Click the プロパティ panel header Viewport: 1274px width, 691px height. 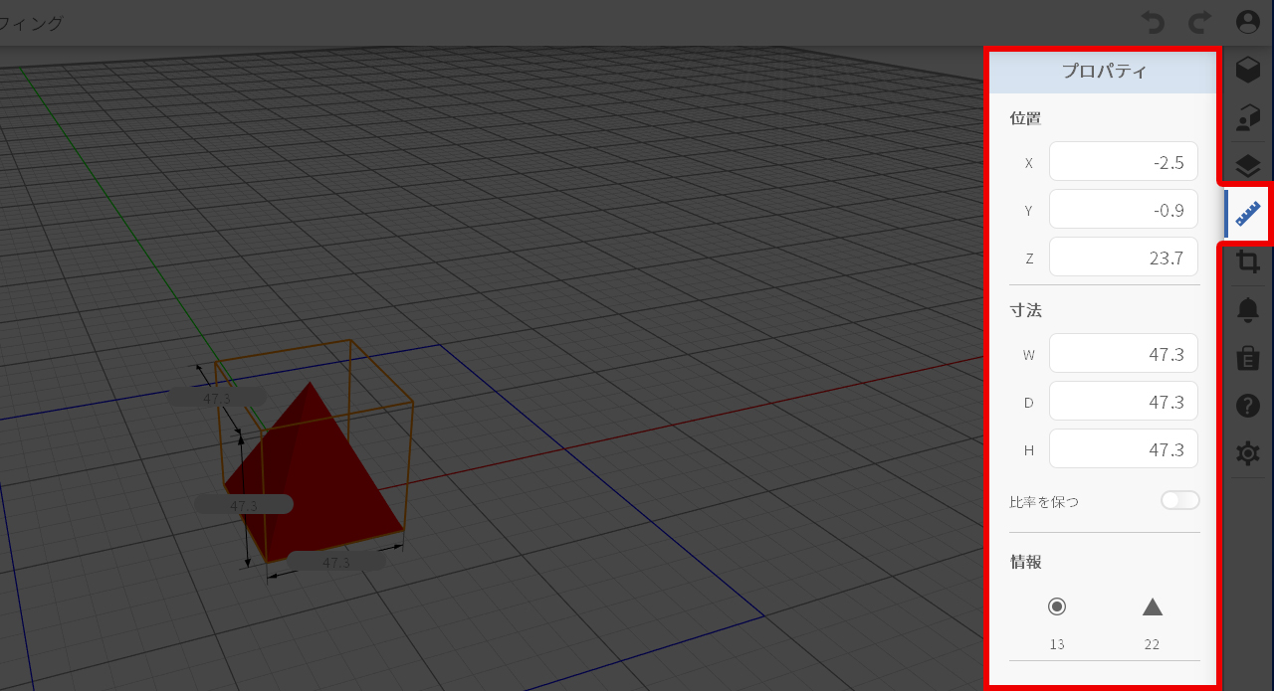pos(1104,72)
